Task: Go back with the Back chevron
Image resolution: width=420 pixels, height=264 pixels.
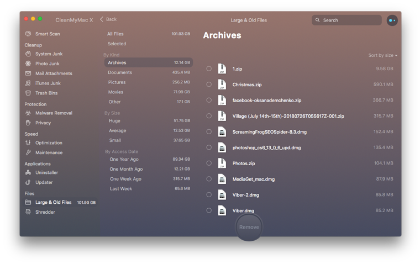Action: click(x=102, y=19)
